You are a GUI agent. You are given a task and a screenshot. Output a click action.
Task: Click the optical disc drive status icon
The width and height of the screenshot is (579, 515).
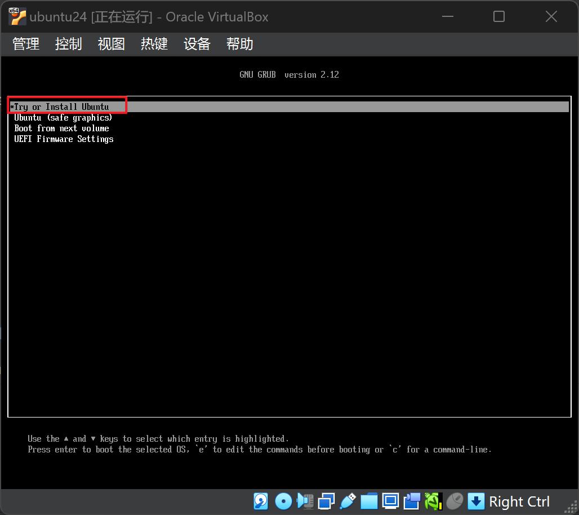283,501
